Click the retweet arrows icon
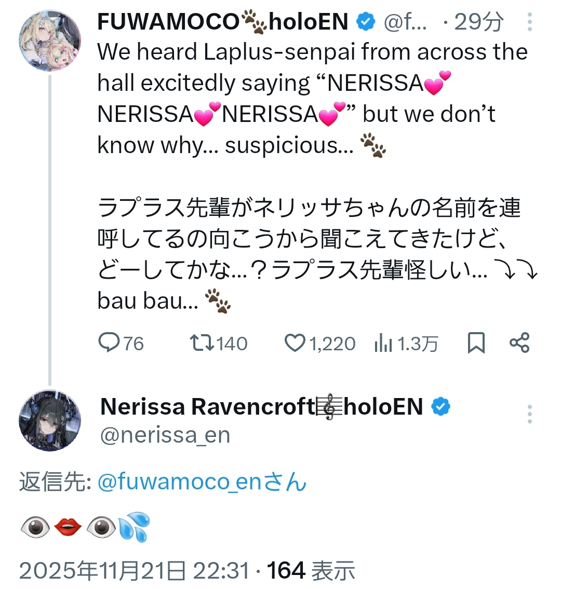 (202, 343)
